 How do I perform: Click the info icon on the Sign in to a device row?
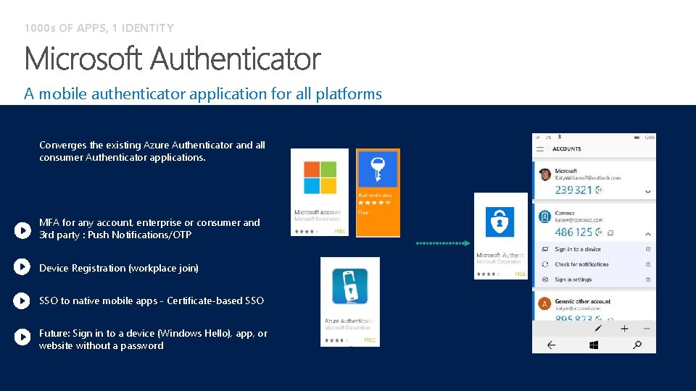648,249
